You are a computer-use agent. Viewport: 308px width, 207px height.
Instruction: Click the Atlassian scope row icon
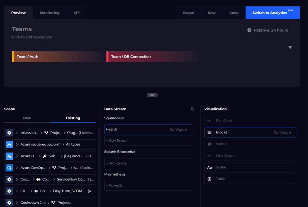point(9,133)
